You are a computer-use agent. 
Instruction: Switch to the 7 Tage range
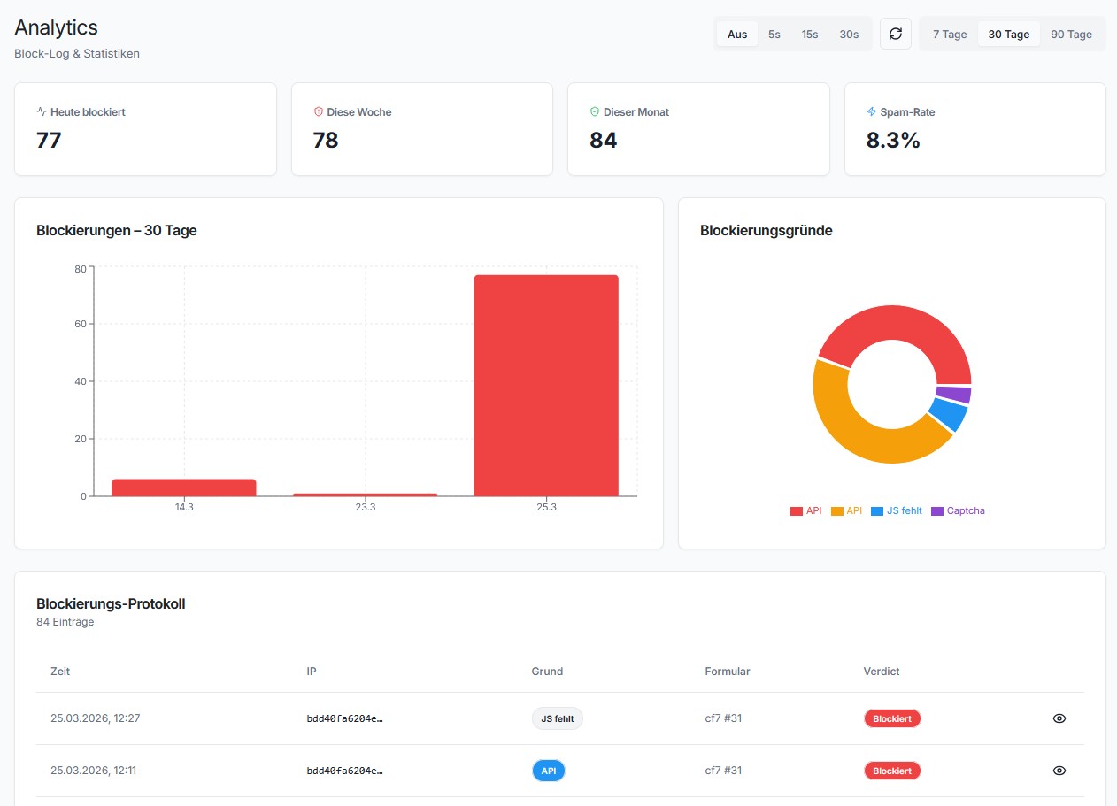point(950,35)
